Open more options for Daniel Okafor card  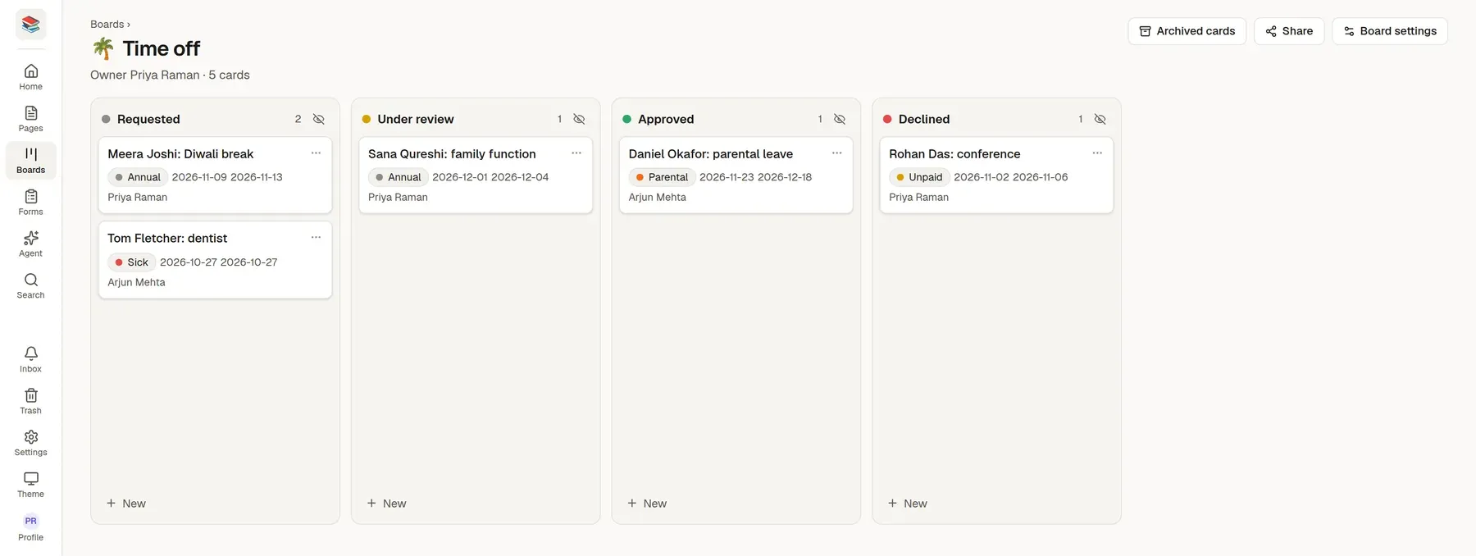coord(837,153)
